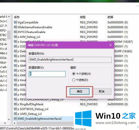The height and width of the screenshot is (130, 139).
Task: Click the tree pane scroll up arrow
Action: tap(9, 17)
